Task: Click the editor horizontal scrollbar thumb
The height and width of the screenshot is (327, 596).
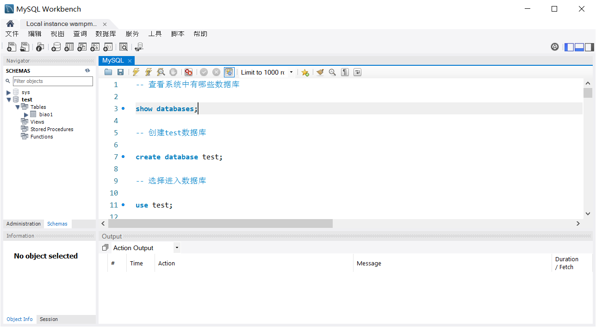Action: 220,223
